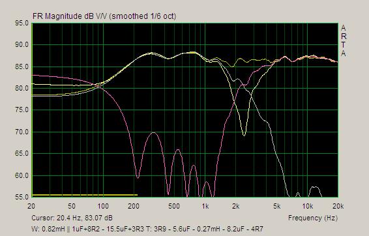Image resolution: width=369 pixels, height=236 pixels.
Task: Click the crossover component list starting with W: 0.82mH
Action: 147,228
